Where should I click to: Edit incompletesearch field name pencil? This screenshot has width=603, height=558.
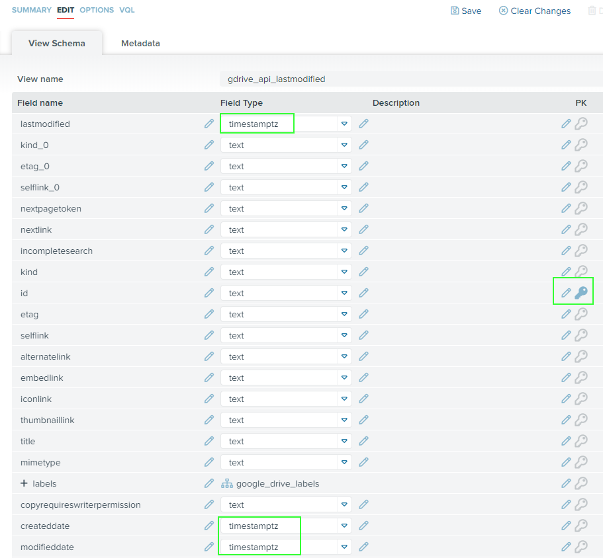point(209,251)
